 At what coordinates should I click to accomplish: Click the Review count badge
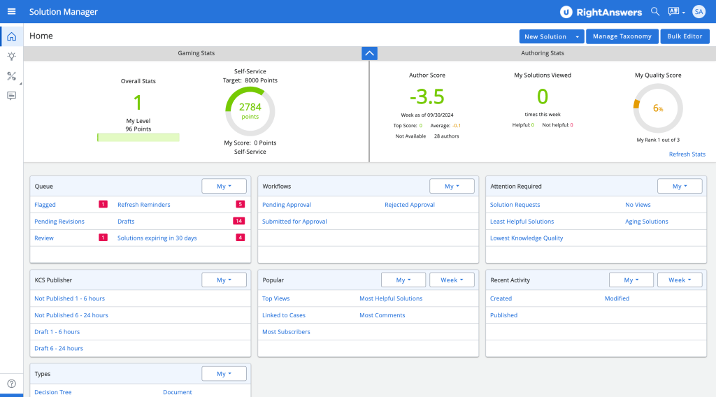(103, 238)
